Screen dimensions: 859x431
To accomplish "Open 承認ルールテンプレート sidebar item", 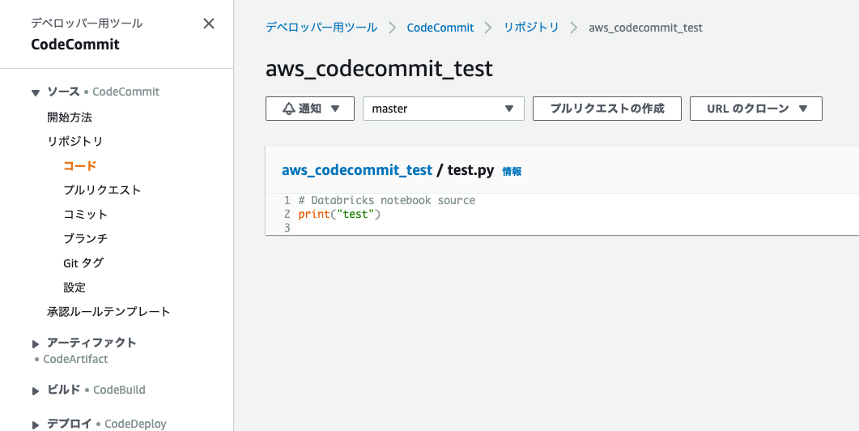I will point(108,311).
